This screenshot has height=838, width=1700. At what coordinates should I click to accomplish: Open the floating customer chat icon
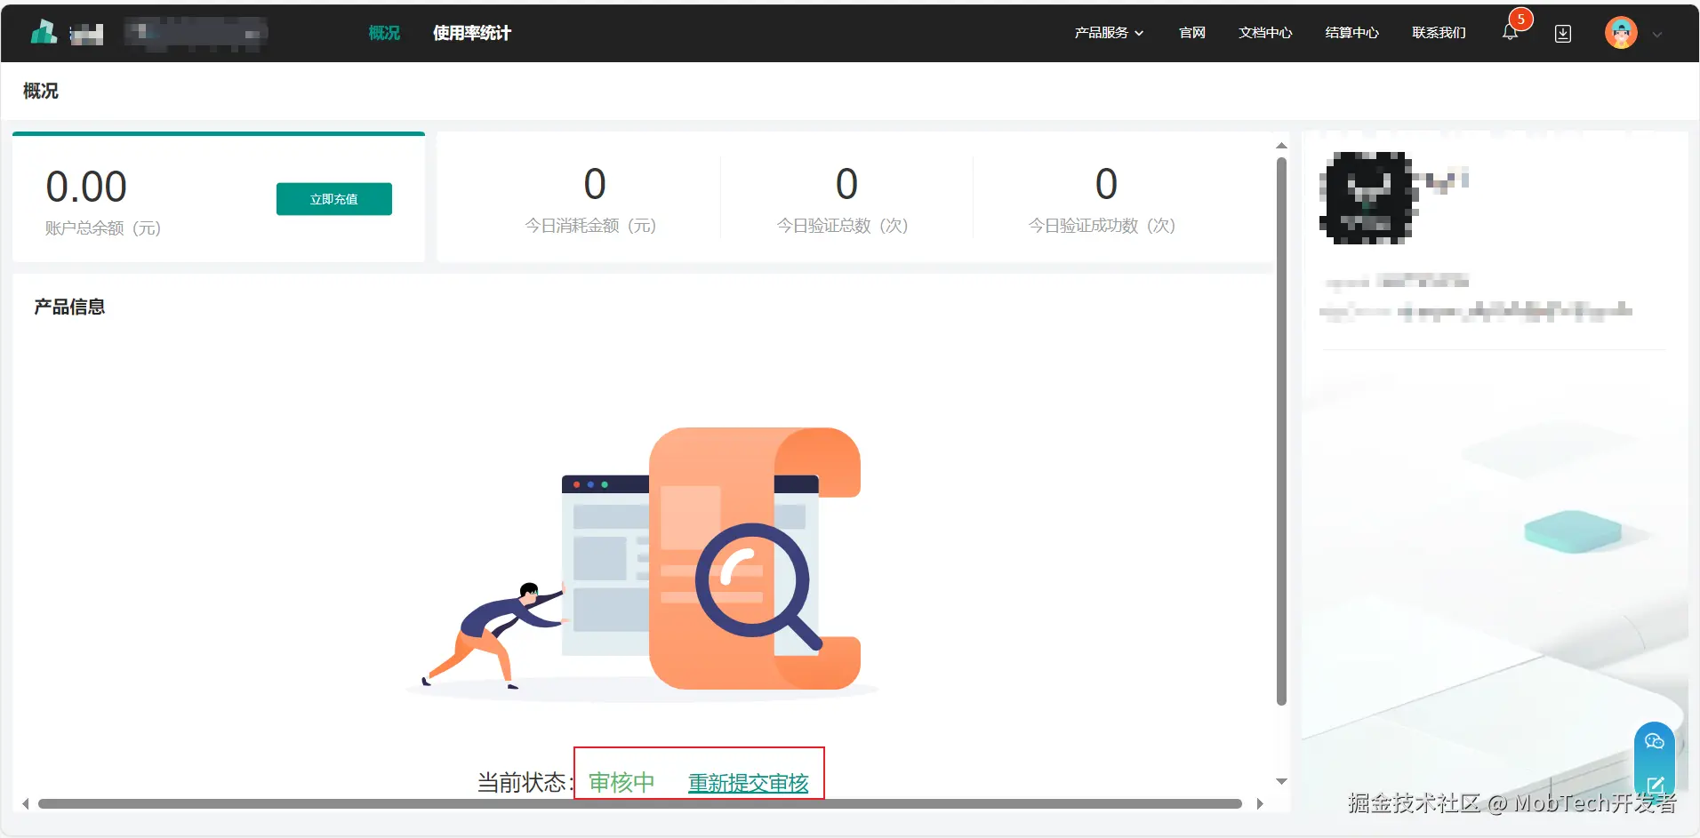[x=1655, y=741]
